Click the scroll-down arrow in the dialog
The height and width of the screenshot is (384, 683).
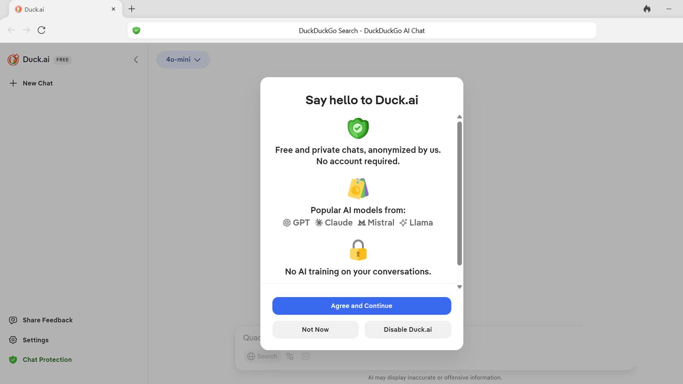(x=459, y=286)
